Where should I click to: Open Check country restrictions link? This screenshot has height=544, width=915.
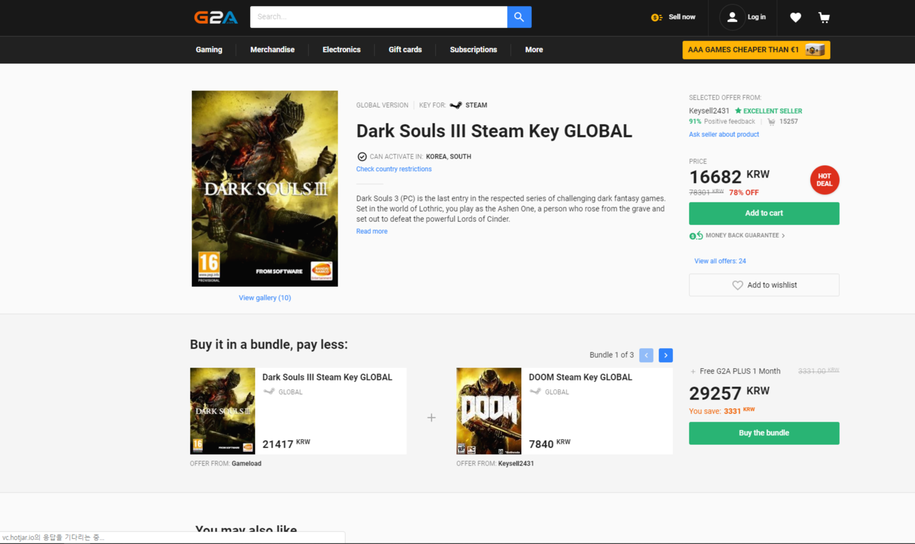point(394,169)
